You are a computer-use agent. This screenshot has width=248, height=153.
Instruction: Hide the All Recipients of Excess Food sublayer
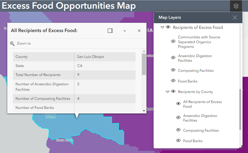pyautogui.click(x=178, y=104)
